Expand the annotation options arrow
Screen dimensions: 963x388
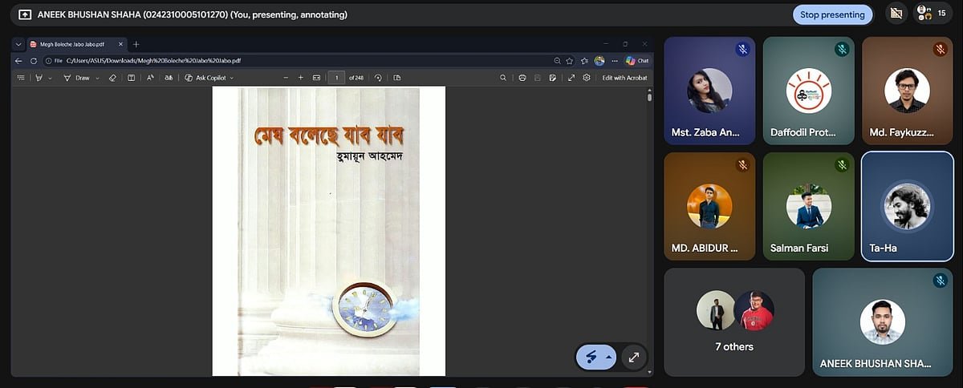609,357
